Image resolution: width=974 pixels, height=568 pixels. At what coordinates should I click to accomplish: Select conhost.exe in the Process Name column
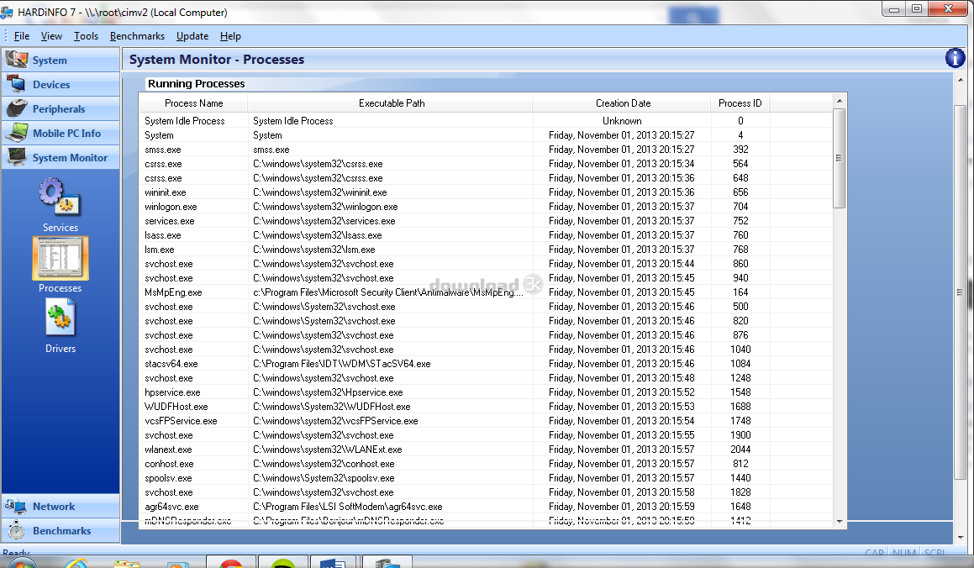pos(169,464)
